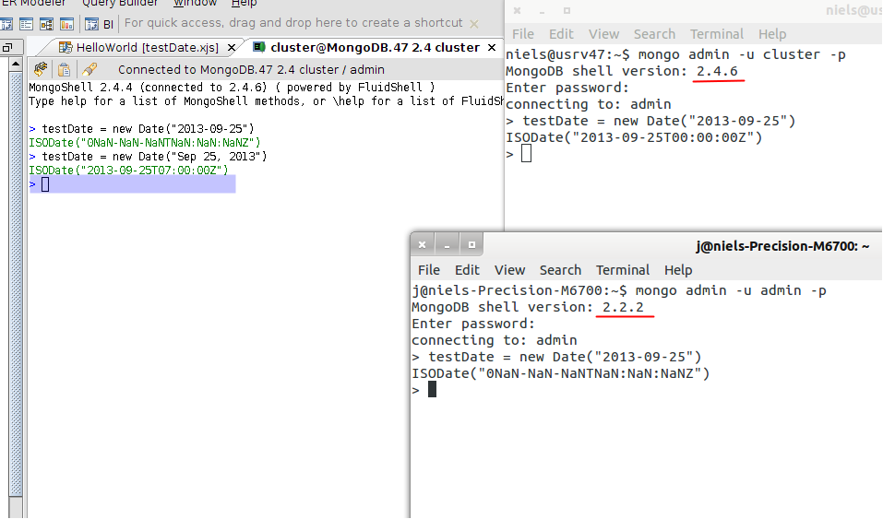Viewport: 883px width, 519px height.
Task: Open File menu in niels@usrv47 terminal
Action: pyautogui.click(x=522, y=34)
